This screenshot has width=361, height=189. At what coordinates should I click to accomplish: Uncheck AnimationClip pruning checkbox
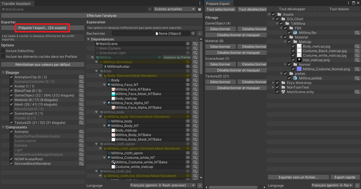pos(11,77)
